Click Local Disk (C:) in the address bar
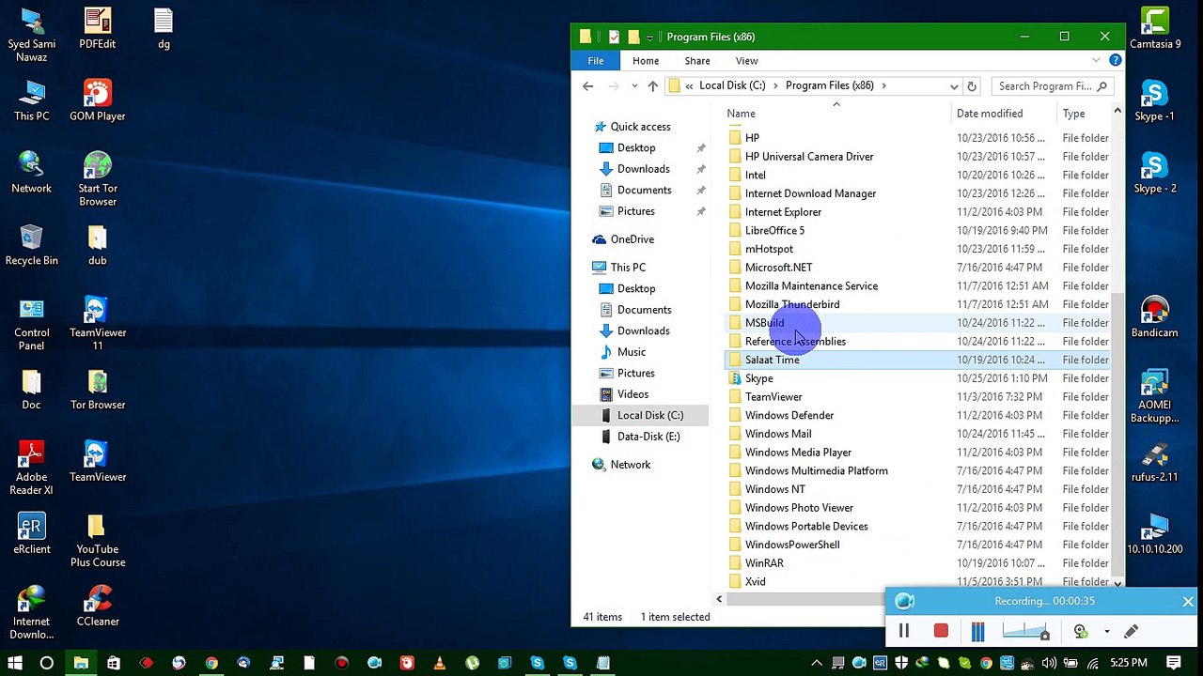 pos(731,85)
